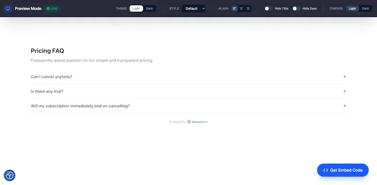Set alignment to right
The height and width of the screenshot is (185, 377).
pyautogui.click(x=248, y=8)
